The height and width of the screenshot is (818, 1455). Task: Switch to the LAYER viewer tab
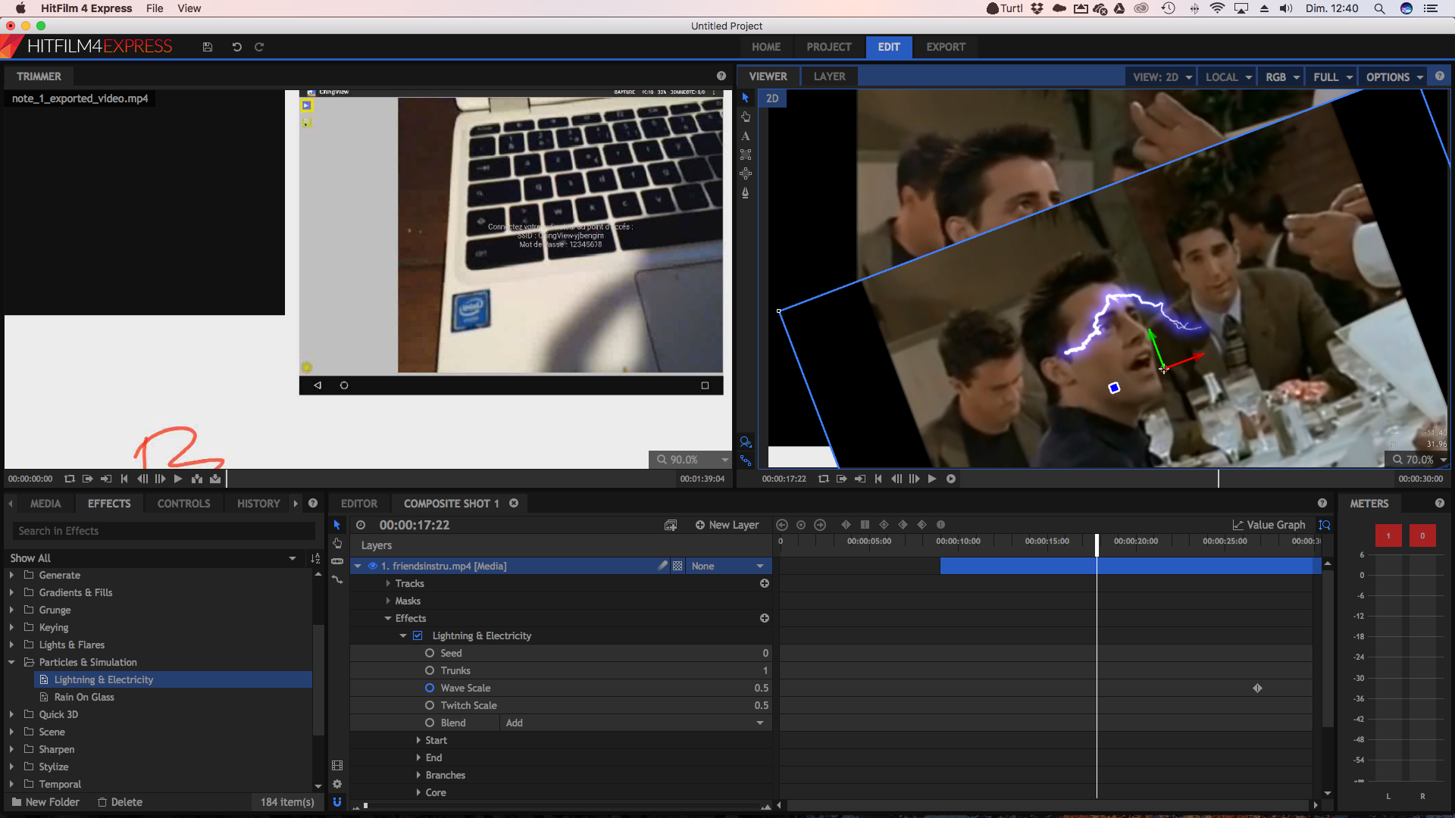[x=830, y=76]
